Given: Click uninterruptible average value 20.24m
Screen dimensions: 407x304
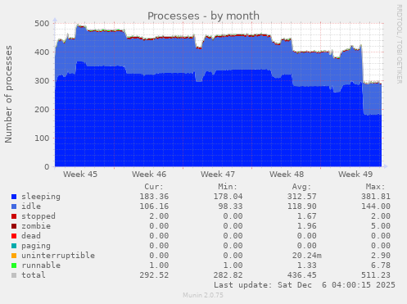Looking at the screenshot, I should (307, 256).
